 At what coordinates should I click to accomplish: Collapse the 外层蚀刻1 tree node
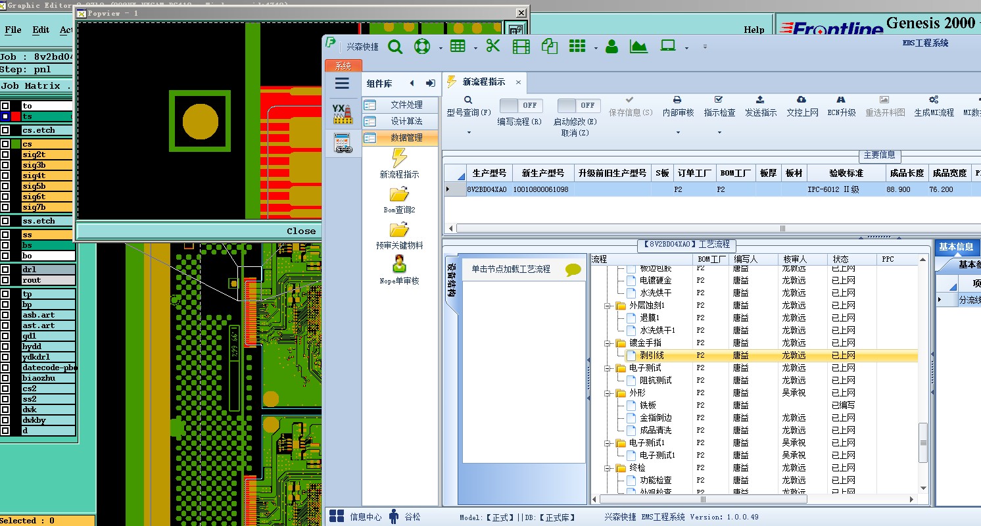tap(608, 306)
